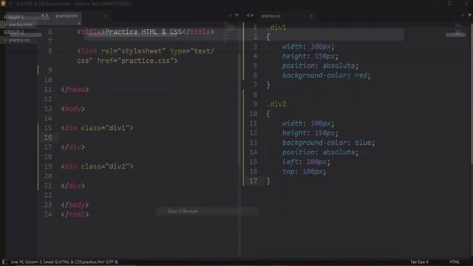Click the </html> closing tag
Screen dimensions: 473x266
[75, 214]
